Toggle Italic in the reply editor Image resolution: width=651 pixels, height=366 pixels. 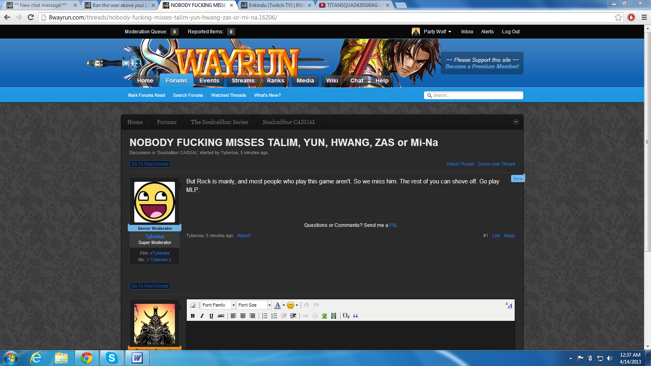coord(202,316)
